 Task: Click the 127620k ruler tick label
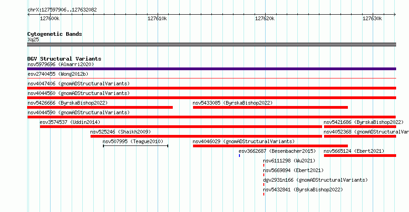click(265, 18)
